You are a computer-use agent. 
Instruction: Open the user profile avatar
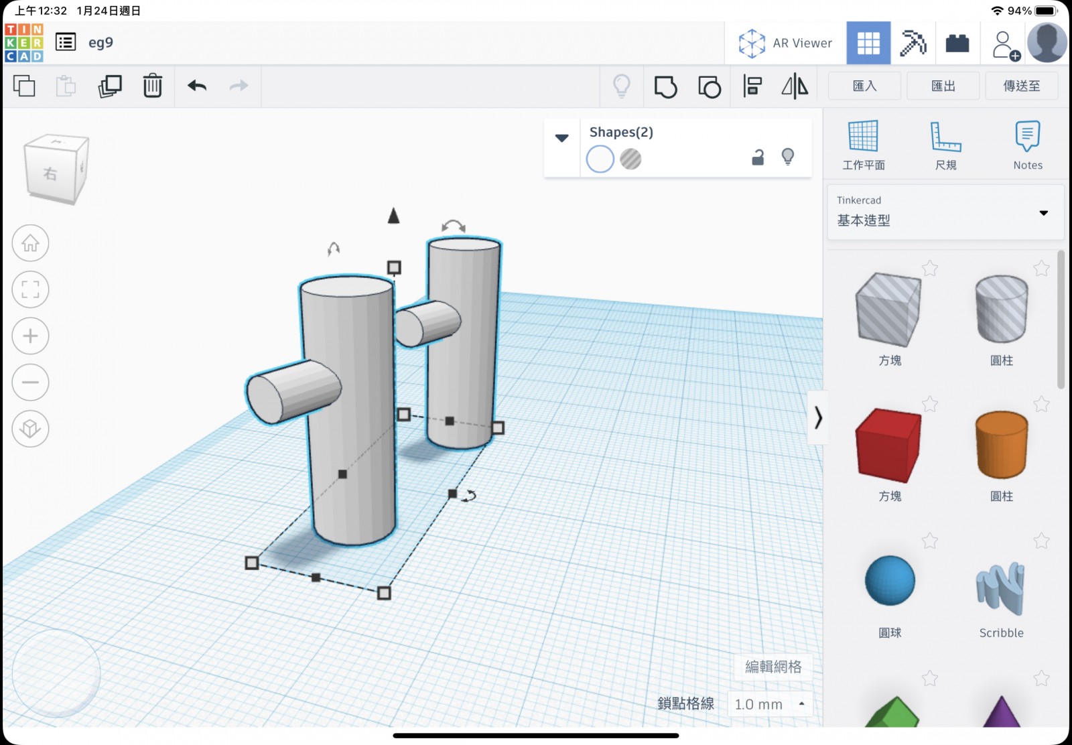coord(1047,43)
